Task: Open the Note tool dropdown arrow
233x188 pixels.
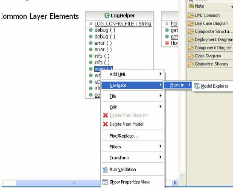Action: point(232,7)
